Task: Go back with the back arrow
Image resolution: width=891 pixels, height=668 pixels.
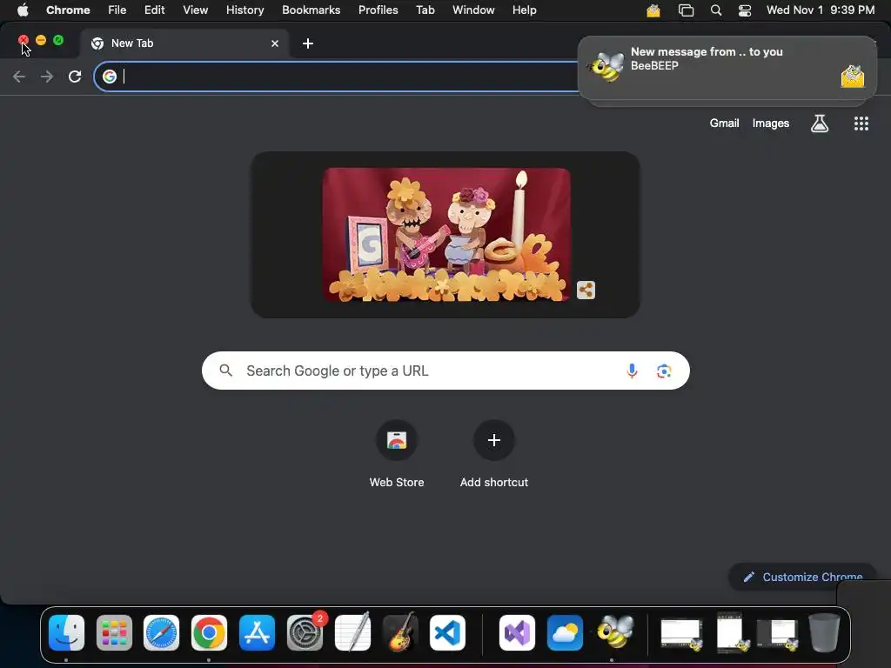Action: click(19, 77)
